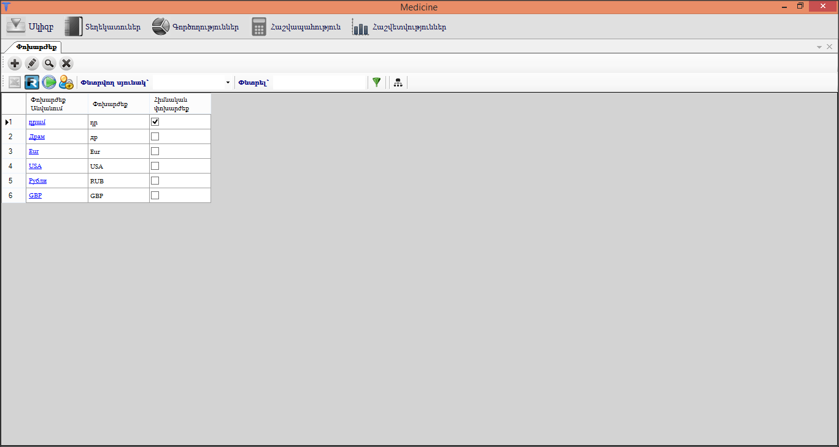The width and height of the screenshot is (839, 447).
Task: Check base currency for Драм row
Action: coord(155,136)
